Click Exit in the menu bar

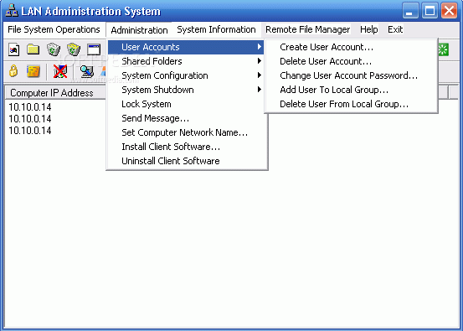395,29
